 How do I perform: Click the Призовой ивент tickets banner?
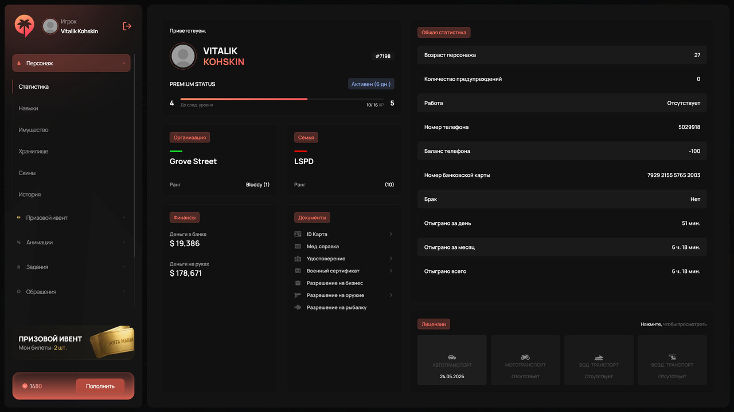[x=73, y=343]
